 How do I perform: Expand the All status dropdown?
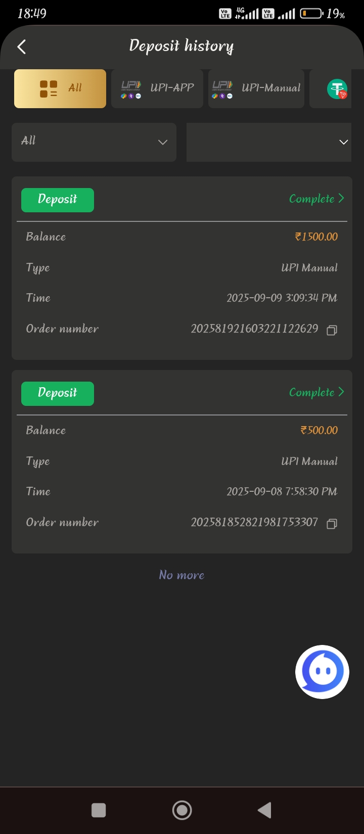tap(94, 142)
